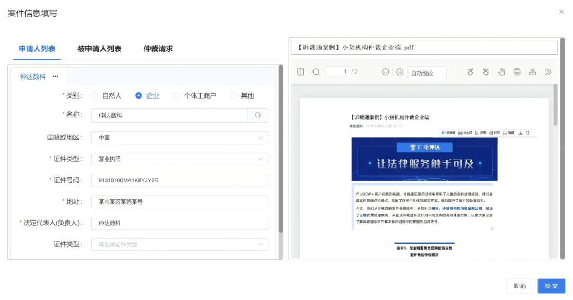Open the 营业执照 certificate type dropdown
Screen dimensions: 573x300
pos(180,159)
